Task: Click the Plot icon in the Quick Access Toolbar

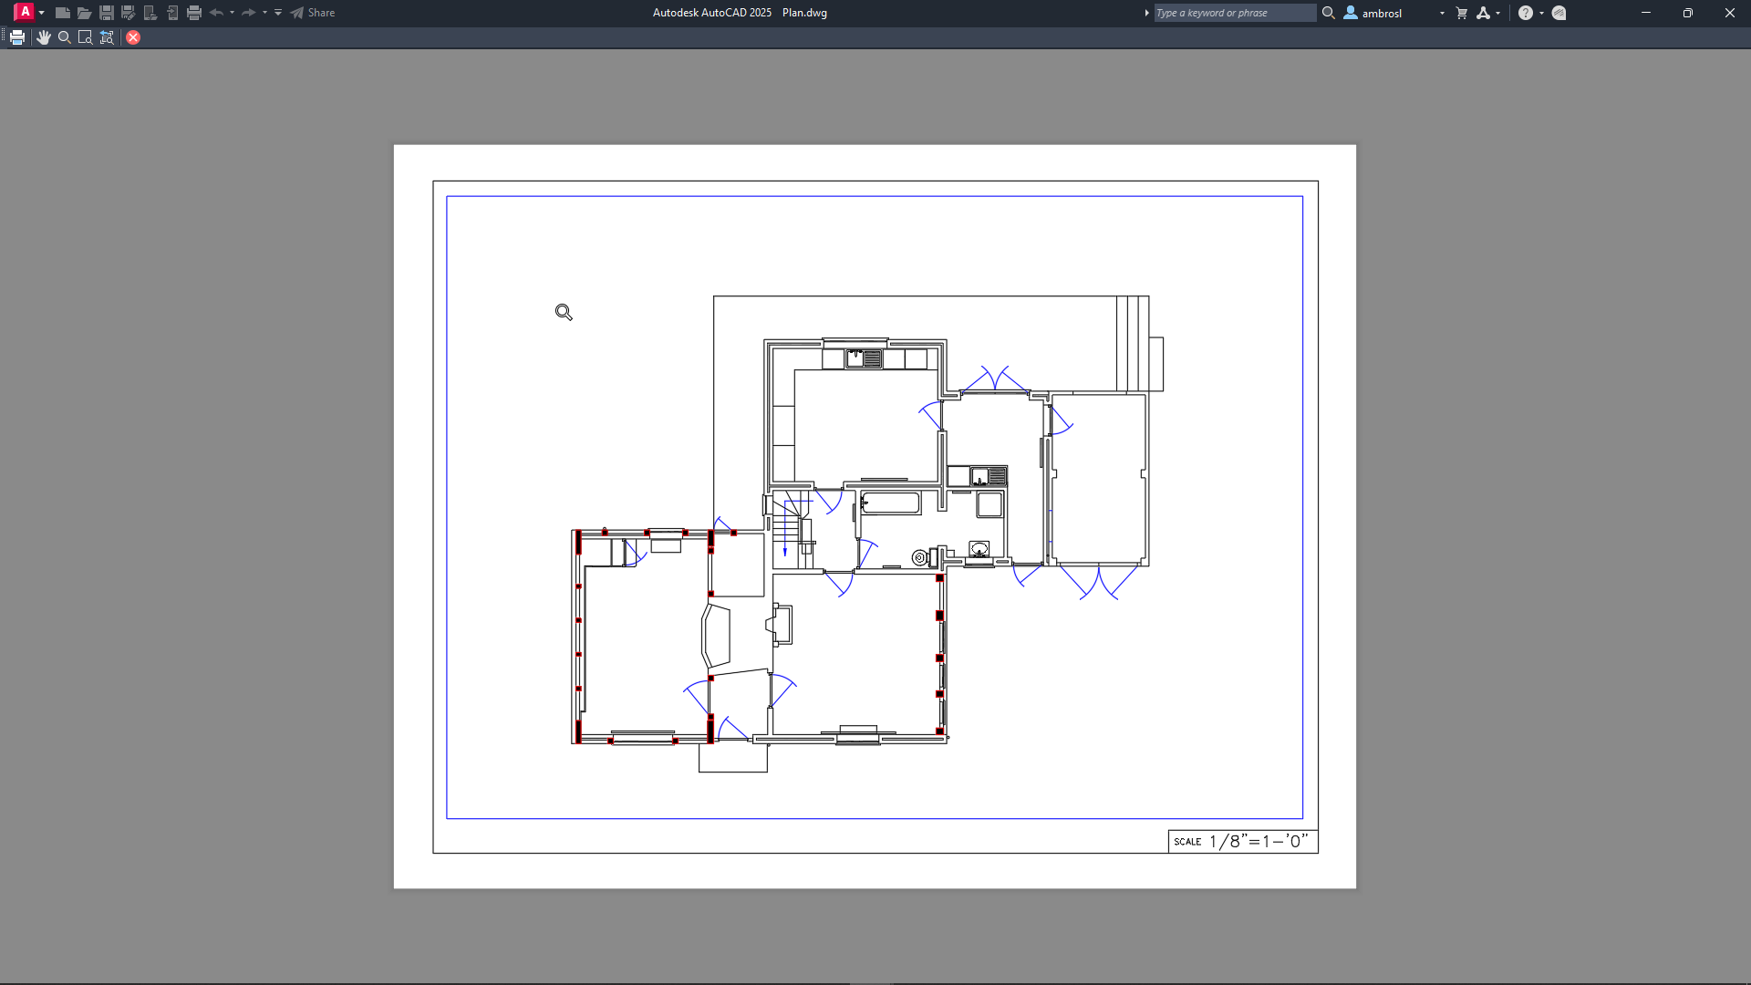Action: tap(194, 13)
